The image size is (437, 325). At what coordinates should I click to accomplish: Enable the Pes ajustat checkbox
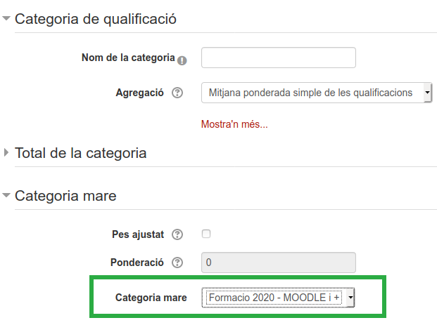pyautogui.click(x=206, y=234)
